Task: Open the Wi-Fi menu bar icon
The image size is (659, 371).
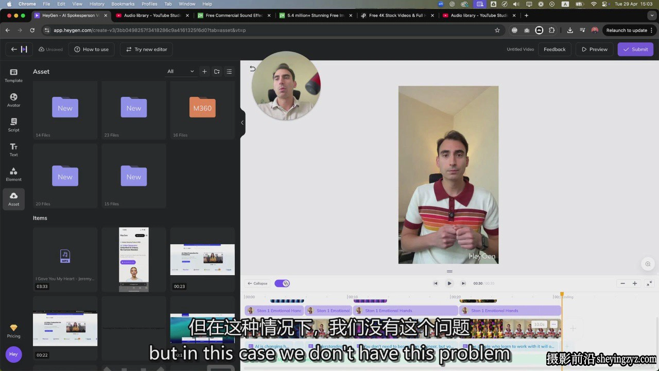Action: 594,4
